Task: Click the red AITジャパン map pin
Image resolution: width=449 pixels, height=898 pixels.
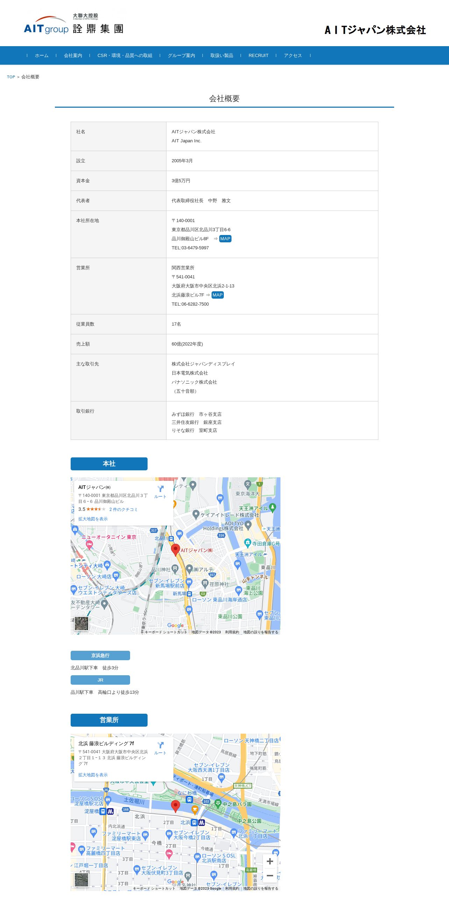Action: click(176, 550)
